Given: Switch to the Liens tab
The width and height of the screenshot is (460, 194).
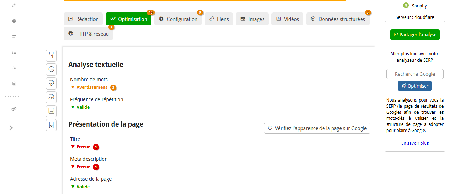Looking at the screenshot, I should [219, 19].
